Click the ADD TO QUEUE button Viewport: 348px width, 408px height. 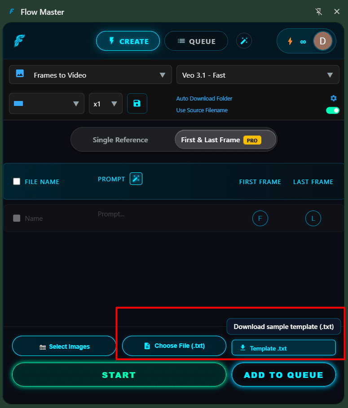[x=283, y=375]
